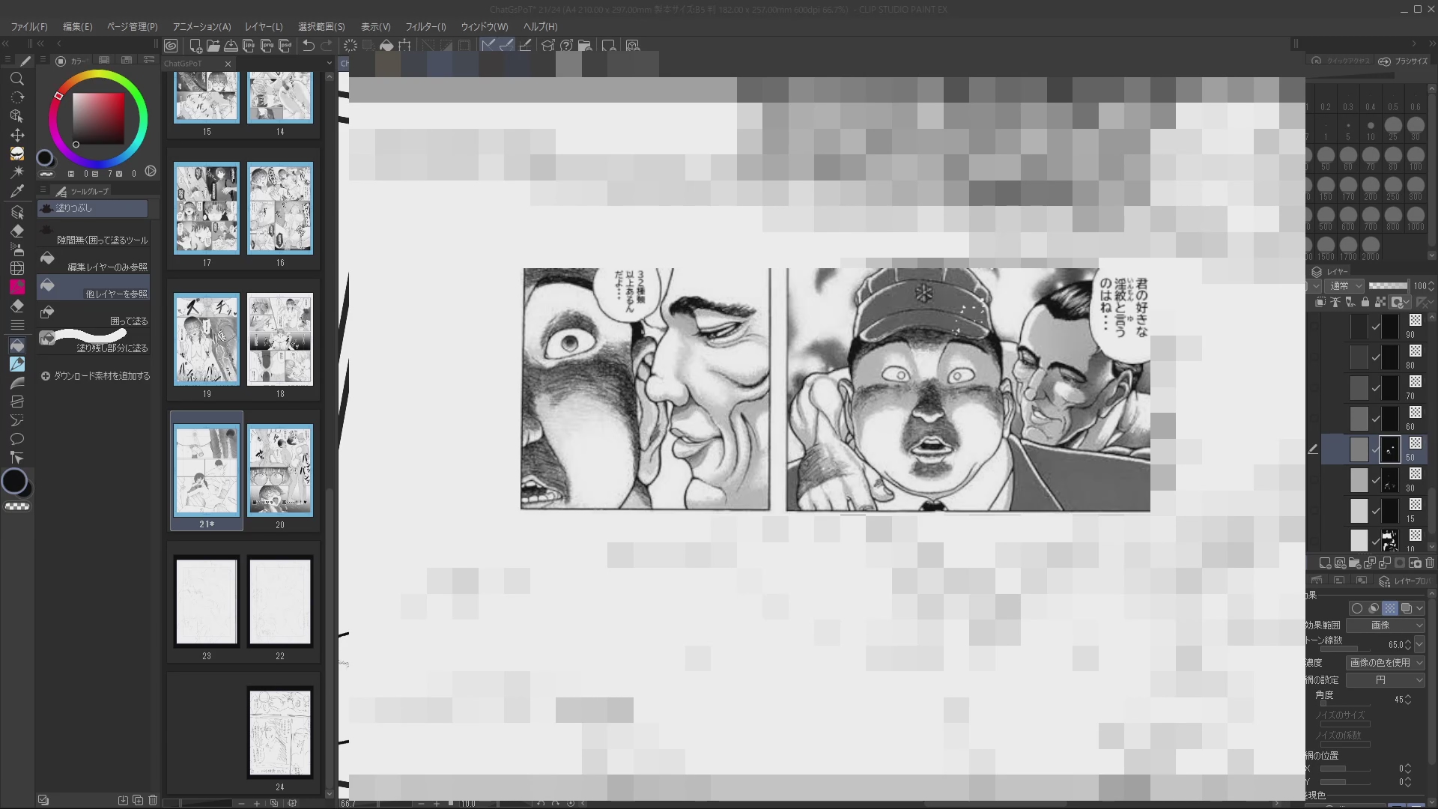
Task: Open page 20 thumbnail
Action: point(279,470)
